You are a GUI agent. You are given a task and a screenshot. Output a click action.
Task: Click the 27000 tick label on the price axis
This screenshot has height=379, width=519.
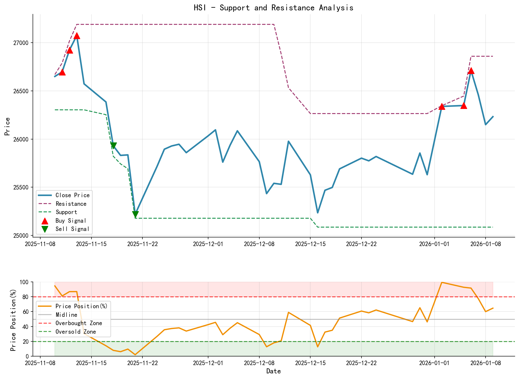coord(21,43)
